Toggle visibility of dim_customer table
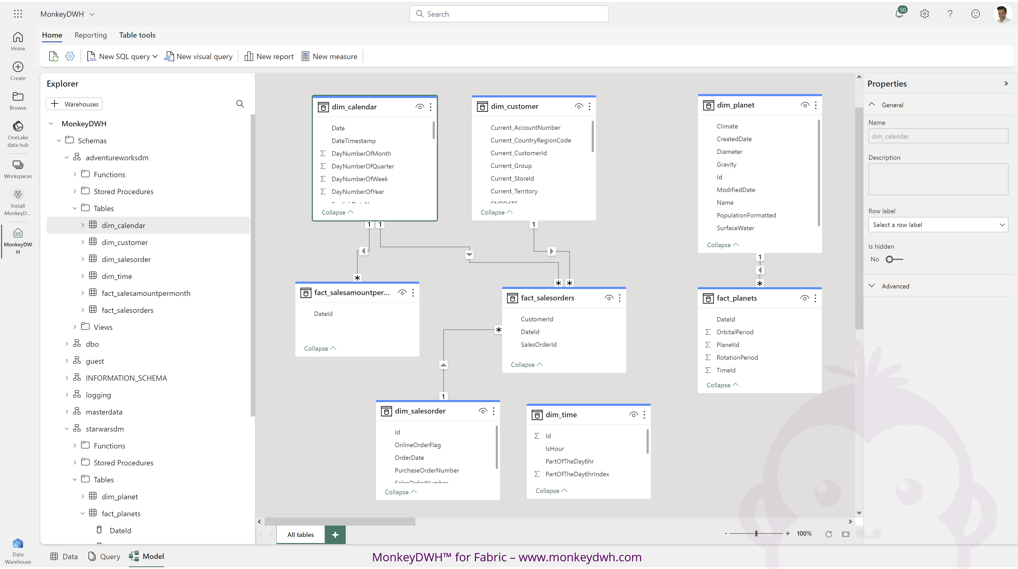The image size is (1018, 569). [x=579, y=106]
